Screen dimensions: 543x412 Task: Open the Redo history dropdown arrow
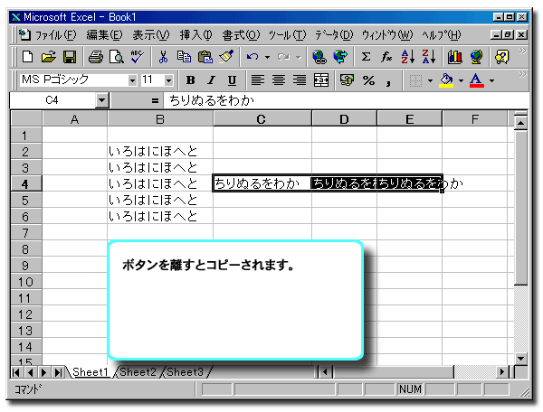[299, 57]
